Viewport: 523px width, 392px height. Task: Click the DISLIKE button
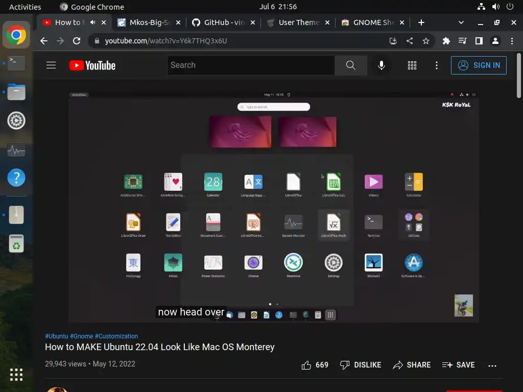tap(361, 365)
